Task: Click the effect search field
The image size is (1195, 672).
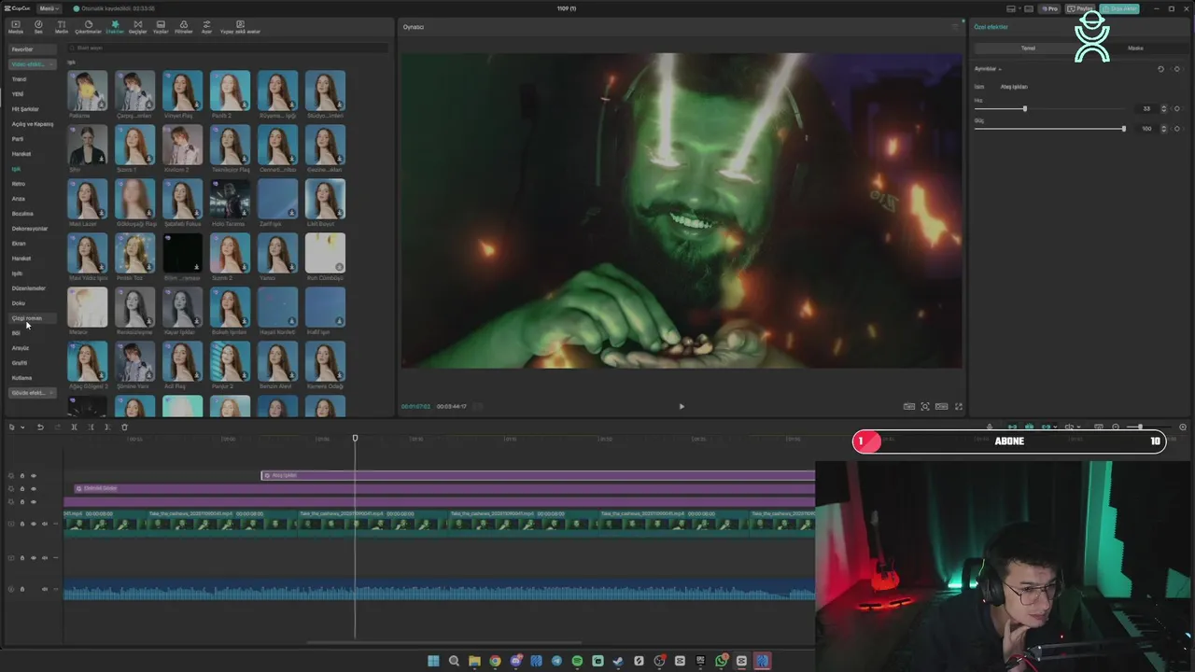Action: click(x=229, y=48)
